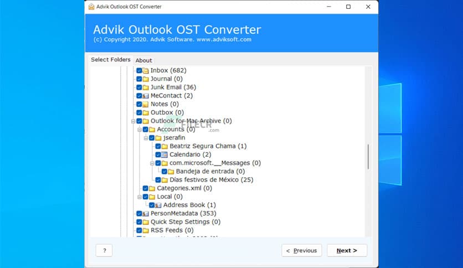
Task: Select the 'Categories.xml (0)' row text
Action: click(x=184, y=188)
